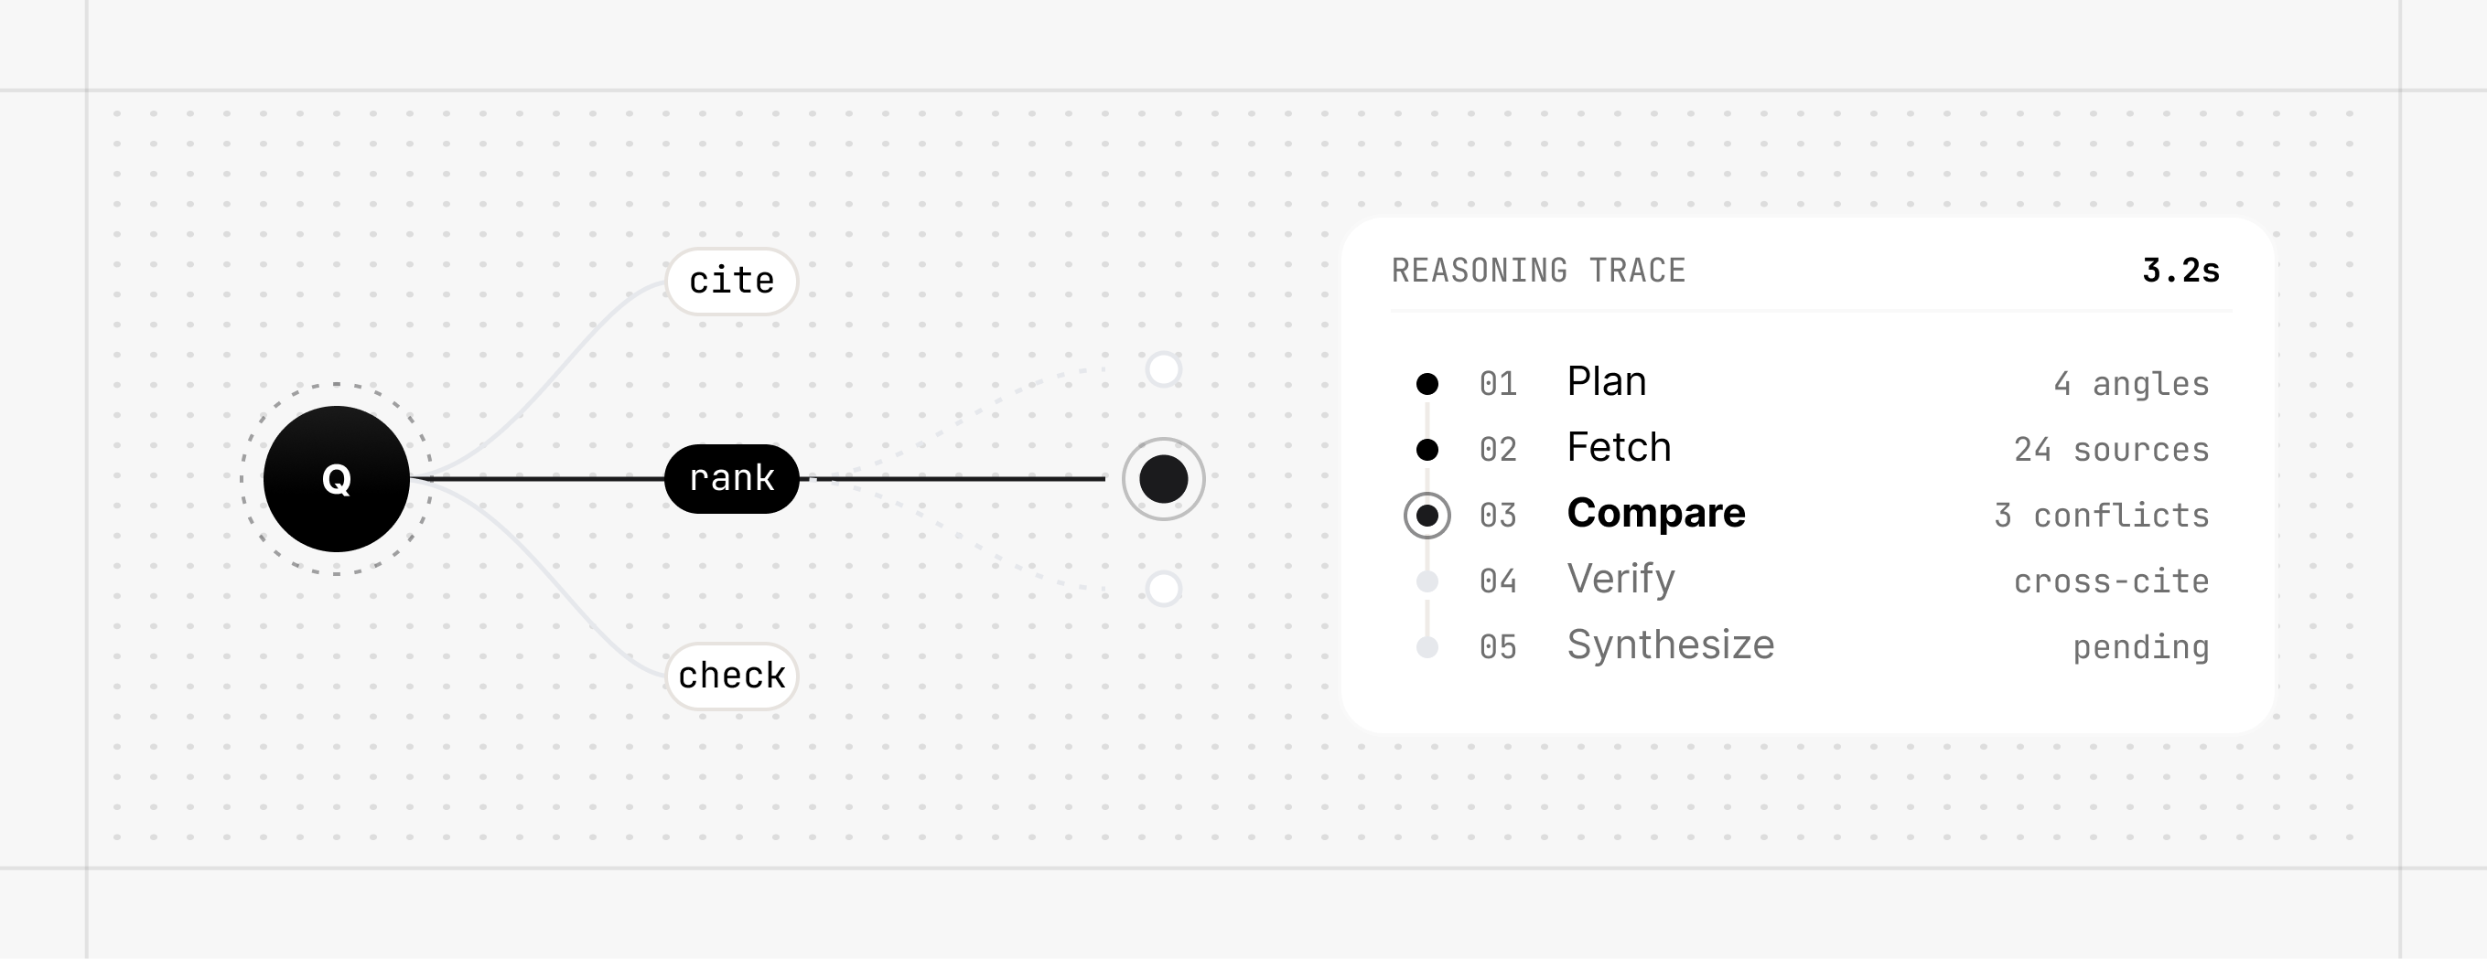Image resolution: width=2487 pixels, height=959 pixels.
Task: Click the active filled target node
Action: click(x=1163, y=478)
